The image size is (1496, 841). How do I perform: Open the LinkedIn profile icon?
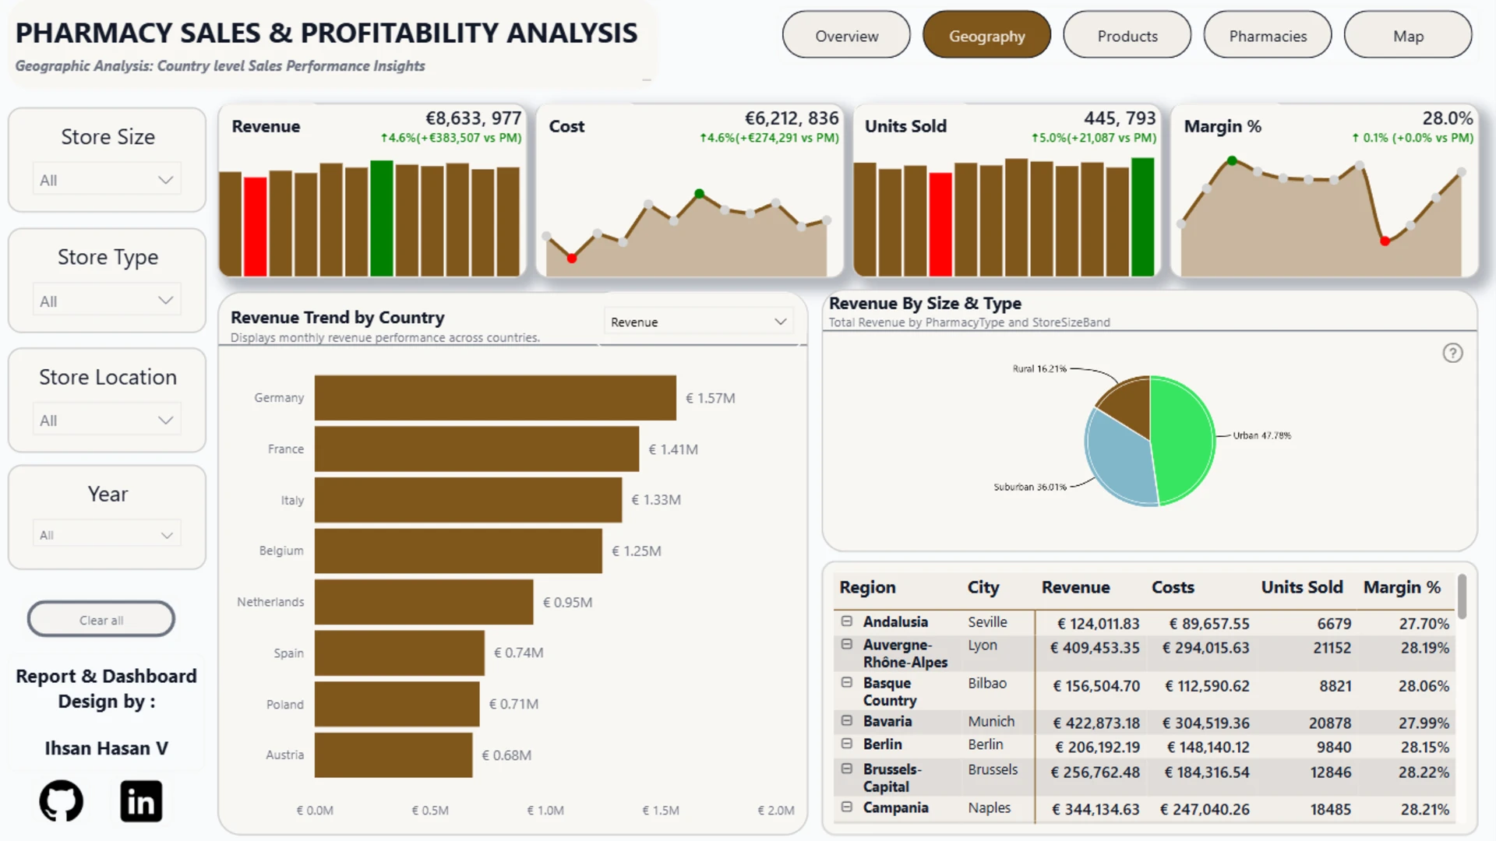tap(141, 801)
